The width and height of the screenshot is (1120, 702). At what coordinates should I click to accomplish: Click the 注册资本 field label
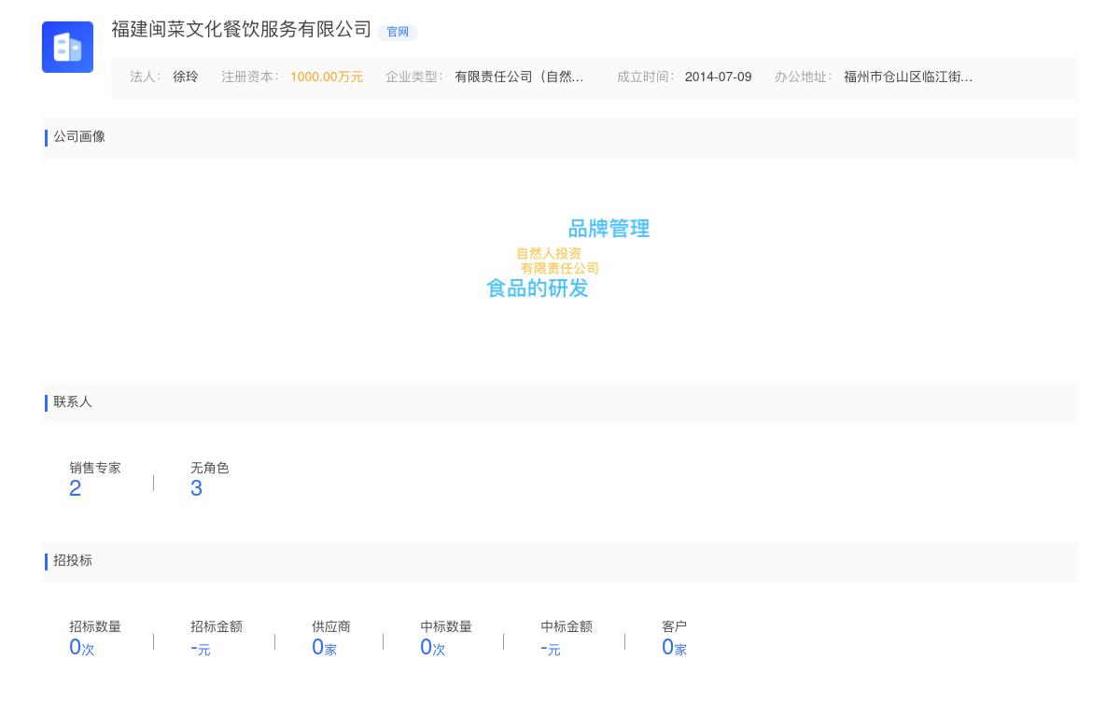click(250, 77)
